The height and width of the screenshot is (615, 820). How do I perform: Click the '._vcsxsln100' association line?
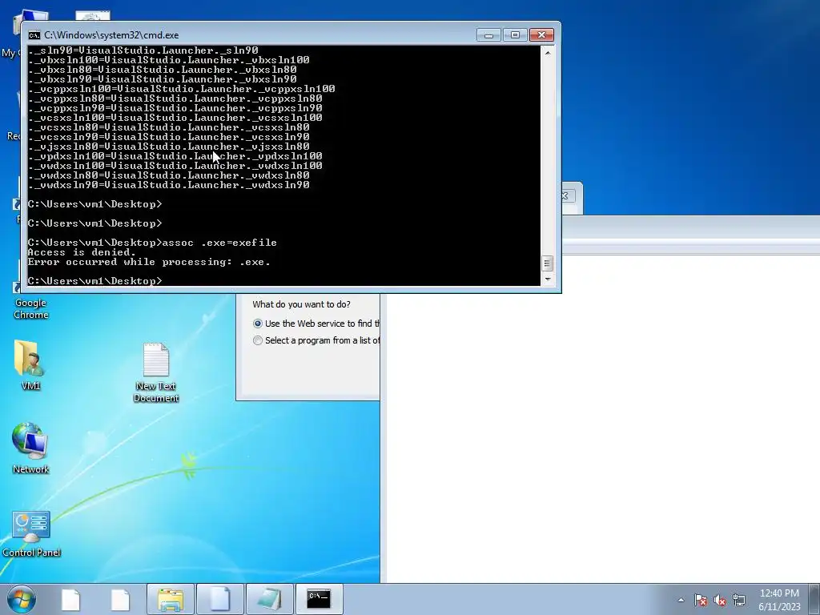pyautogui.click(x=175, y=118)
